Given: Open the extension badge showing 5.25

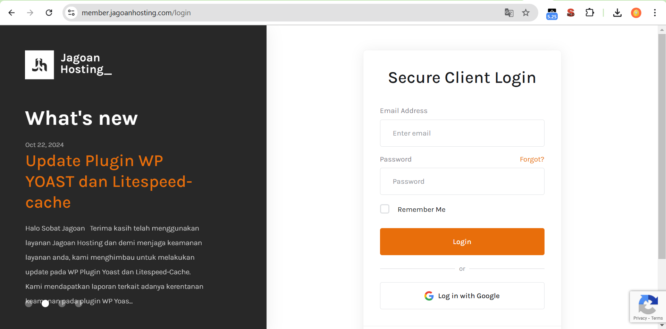Looking at the screenshot, I should pyautogui.click(x=551, y=12).
